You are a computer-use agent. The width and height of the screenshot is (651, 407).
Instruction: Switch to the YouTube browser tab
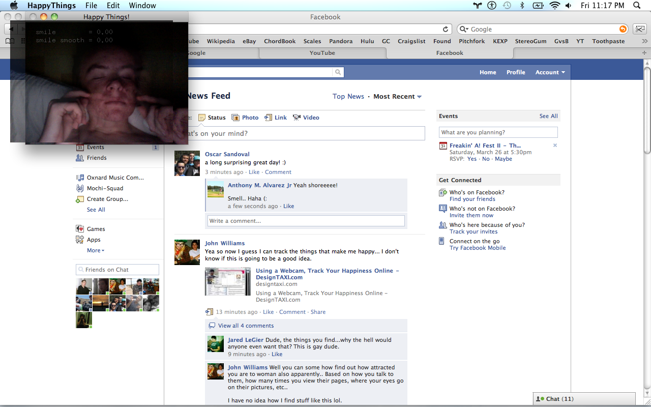322,53
